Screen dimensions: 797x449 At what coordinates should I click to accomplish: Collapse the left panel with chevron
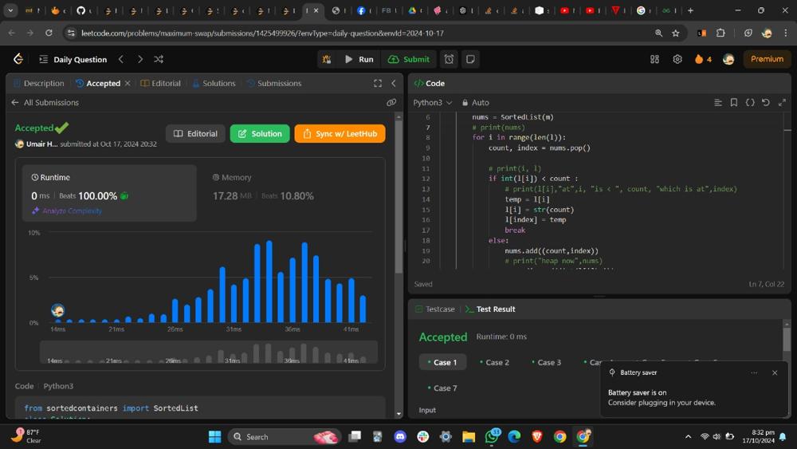pos(394,83)
